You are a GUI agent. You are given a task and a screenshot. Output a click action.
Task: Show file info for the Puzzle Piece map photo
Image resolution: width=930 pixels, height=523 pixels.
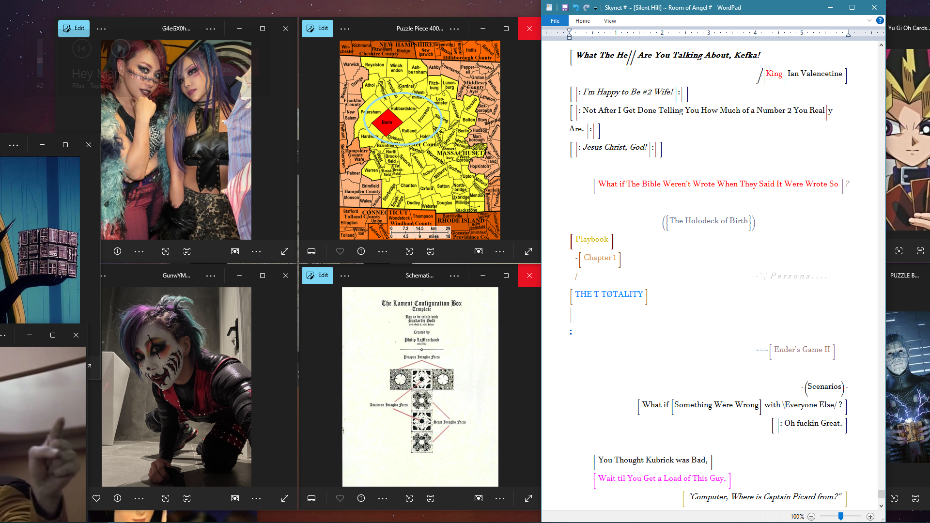(x=361, y=251)
